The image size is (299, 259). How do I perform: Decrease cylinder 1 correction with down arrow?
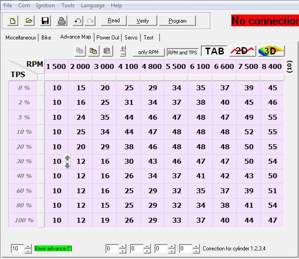122,251
